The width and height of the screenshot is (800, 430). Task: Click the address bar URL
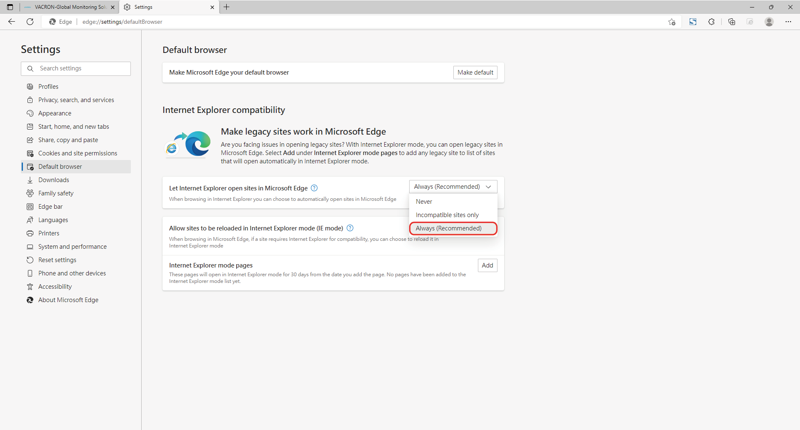(x=122, y=22)
